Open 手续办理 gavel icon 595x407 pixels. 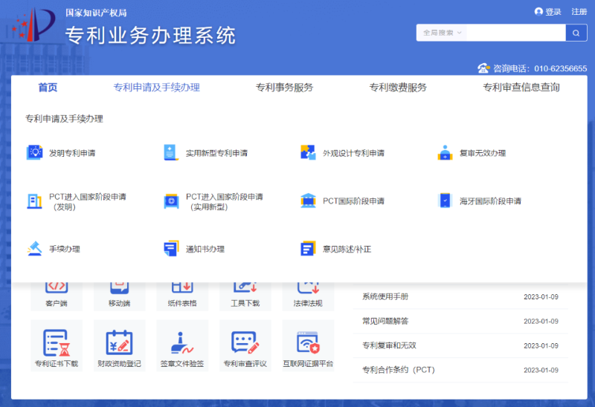(34, 249)
